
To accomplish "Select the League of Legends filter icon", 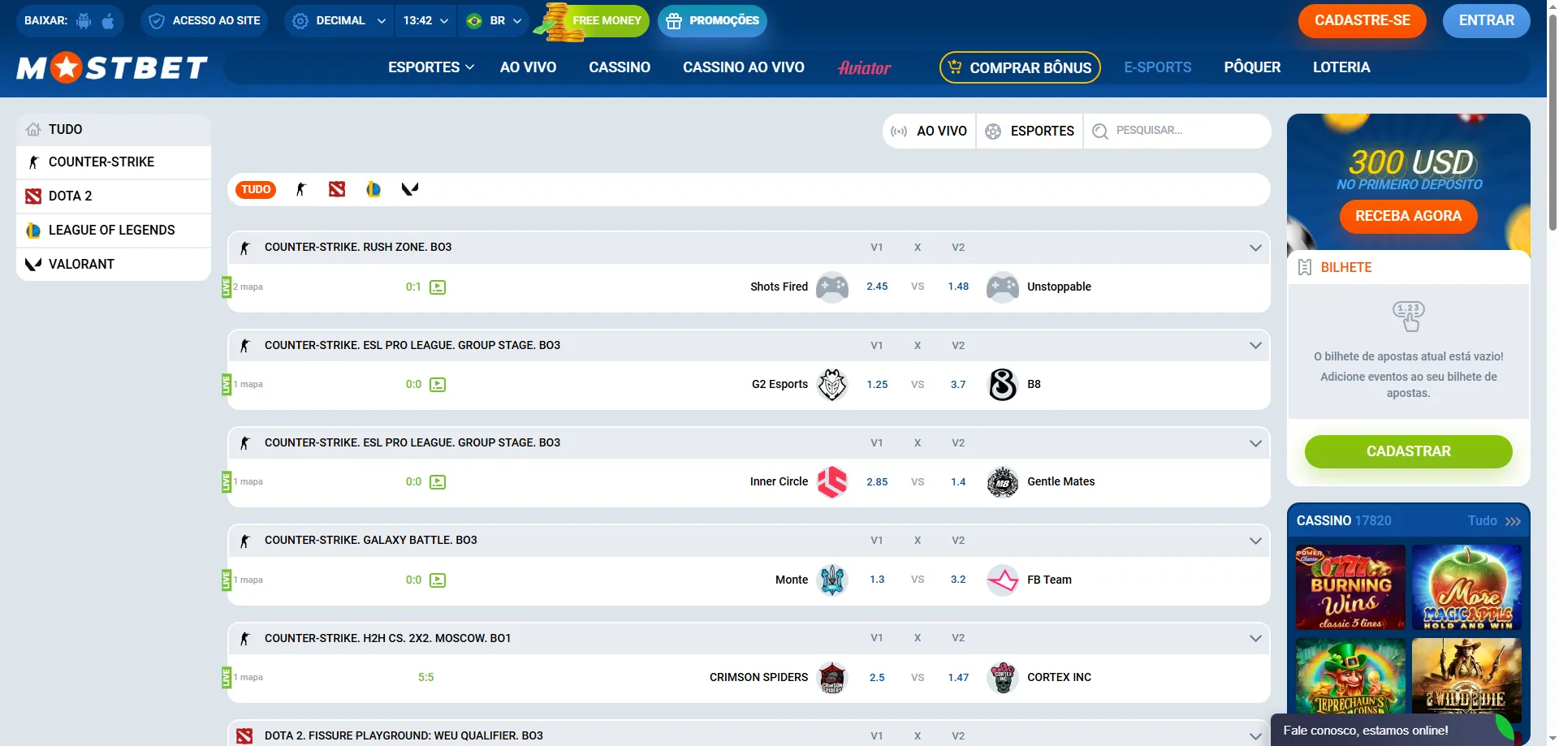I will click(x=374, y=189).
